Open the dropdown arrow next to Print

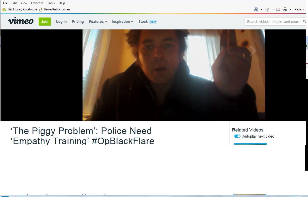(x=290, y=9)
